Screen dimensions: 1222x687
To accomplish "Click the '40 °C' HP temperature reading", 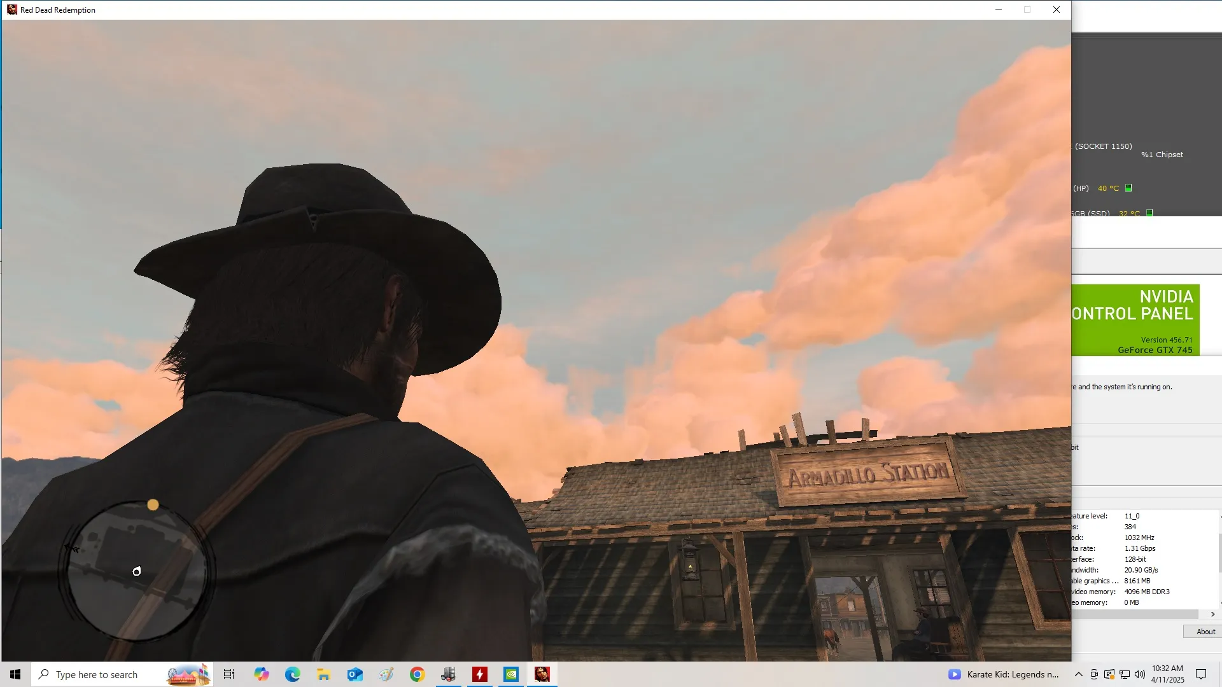I will pos(1108,188).
